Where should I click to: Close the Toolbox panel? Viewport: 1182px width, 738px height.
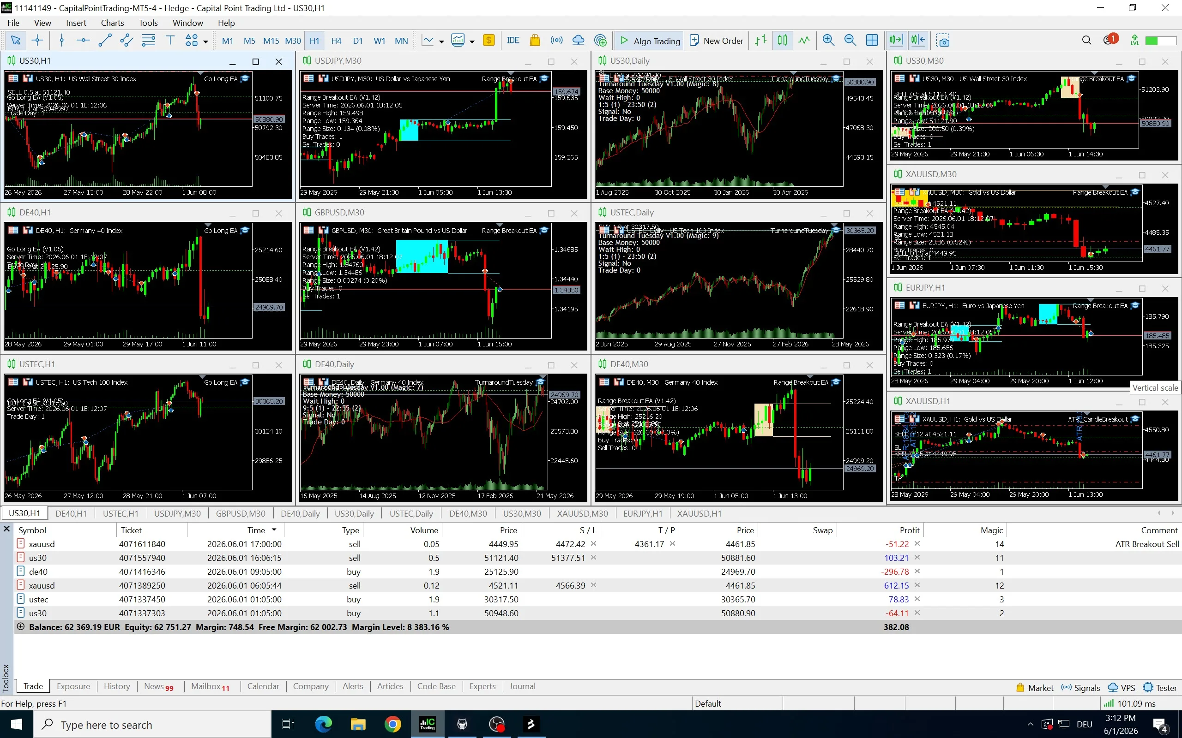[6, 529]
